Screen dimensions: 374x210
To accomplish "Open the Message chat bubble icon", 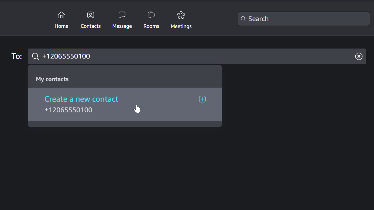I will click(122, 15).
